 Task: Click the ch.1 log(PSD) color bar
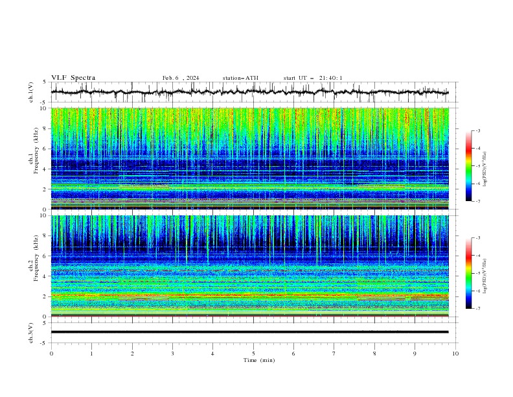468,166
